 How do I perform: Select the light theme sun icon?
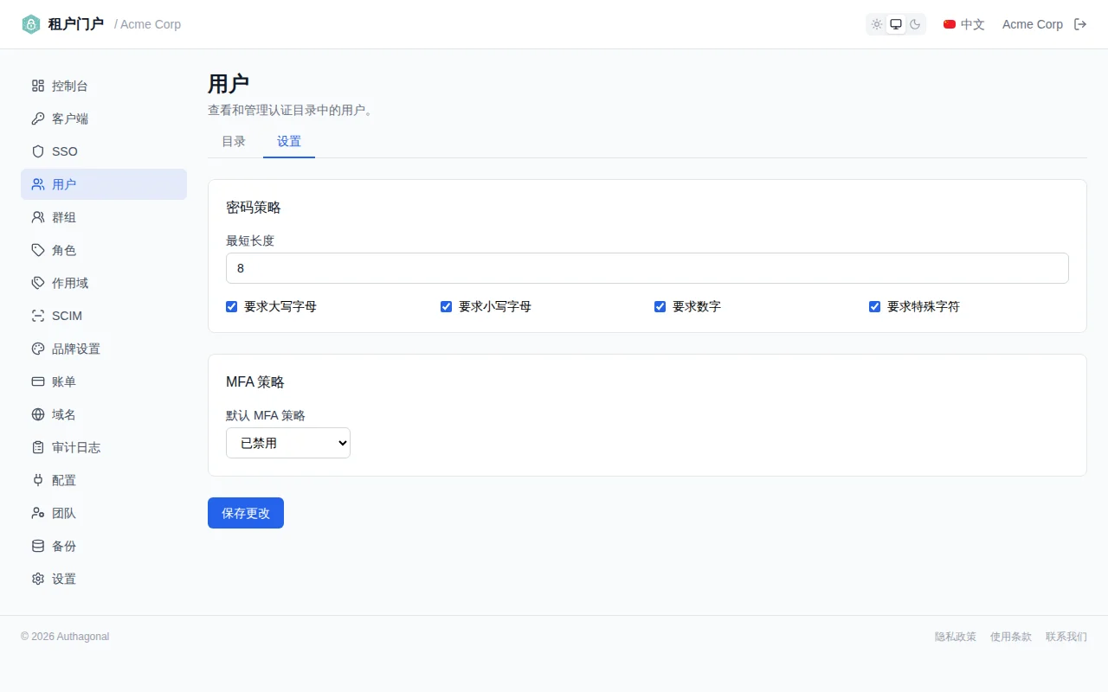point(877,24)
